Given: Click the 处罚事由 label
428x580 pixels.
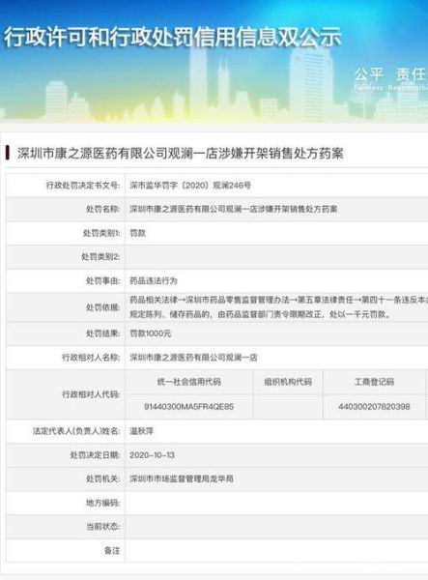Looking at the screenshot, I should 102,280.
